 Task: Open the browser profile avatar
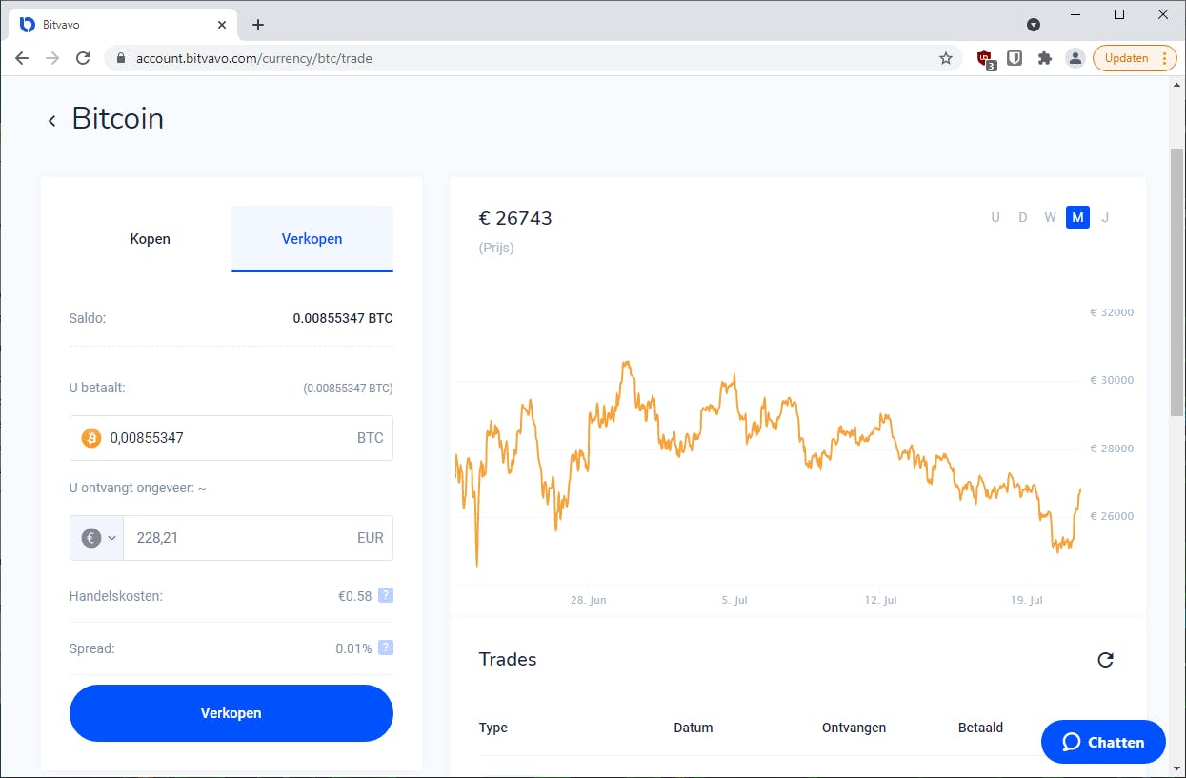click(1075, 58)
